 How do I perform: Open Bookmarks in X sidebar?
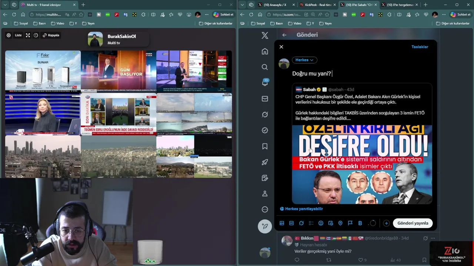[x=265, y=146]
